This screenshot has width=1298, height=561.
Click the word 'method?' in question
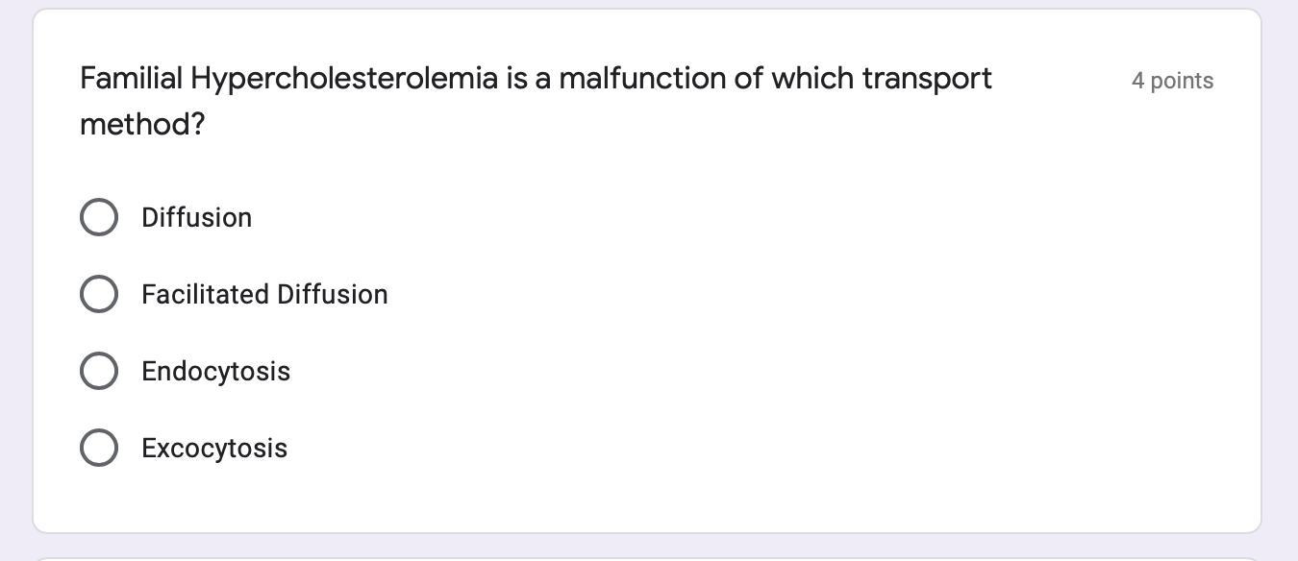click(142, 124)
